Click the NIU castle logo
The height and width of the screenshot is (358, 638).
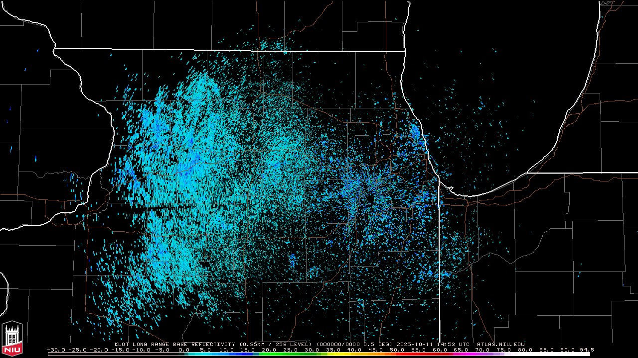coord(12,339)
